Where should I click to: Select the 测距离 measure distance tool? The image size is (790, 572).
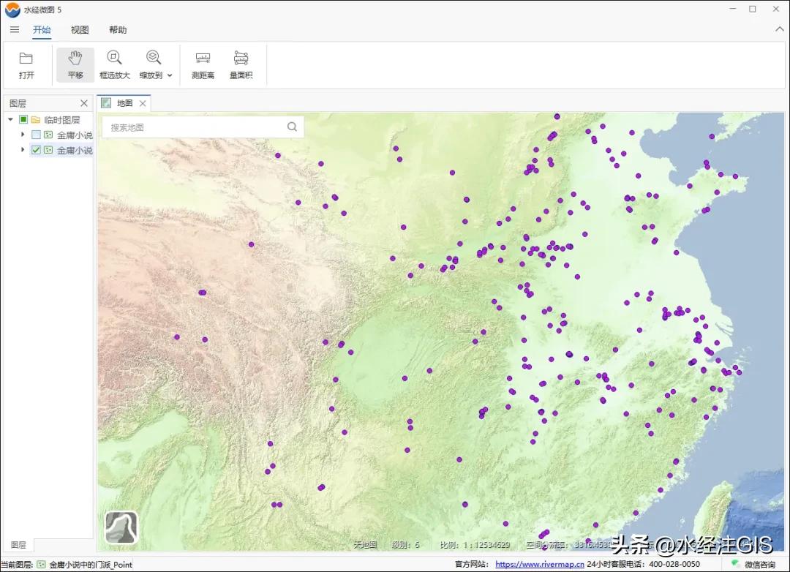[203, 59]
